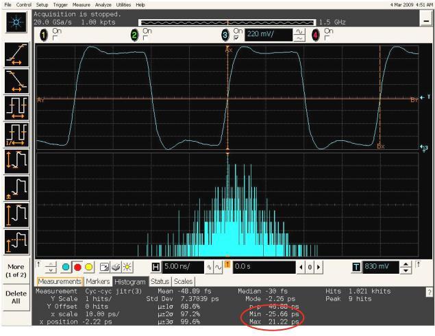This screenshot has height=336, width=435.
Task: Click channel 3 vertical scale decrease button
Action: (299, 38)
